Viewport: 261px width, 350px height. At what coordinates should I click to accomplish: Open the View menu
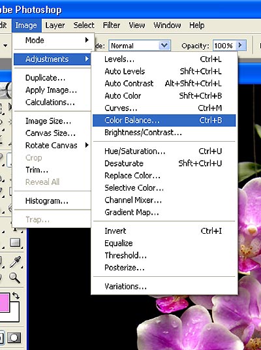(137, 25)
